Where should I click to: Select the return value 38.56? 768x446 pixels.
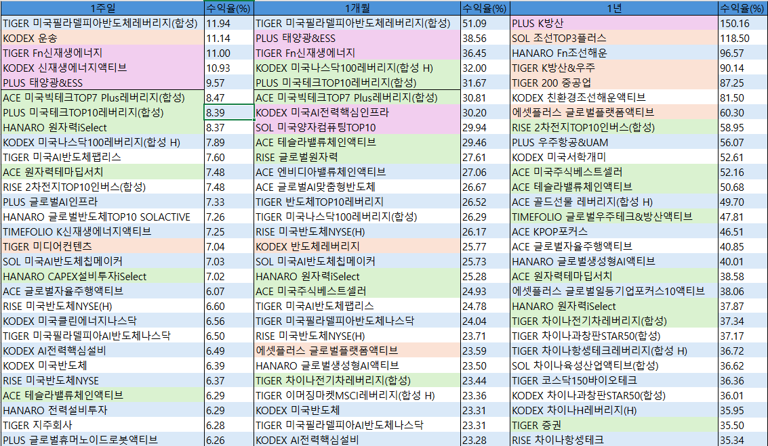(485, 38)
